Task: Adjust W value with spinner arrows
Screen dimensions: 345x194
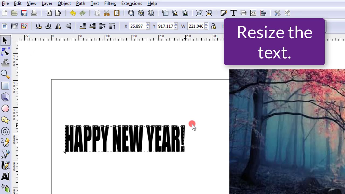Action: [206, 26]
